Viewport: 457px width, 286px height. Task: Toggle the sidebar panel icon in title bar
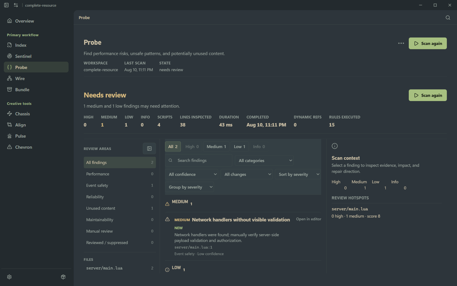6,5
